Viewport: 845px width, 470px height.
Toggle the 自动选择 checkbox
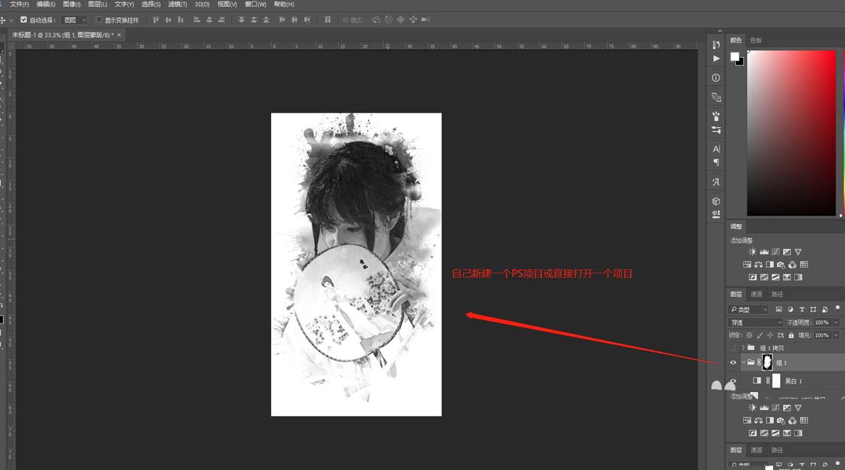pyautogui.click(x=24, y=20)
